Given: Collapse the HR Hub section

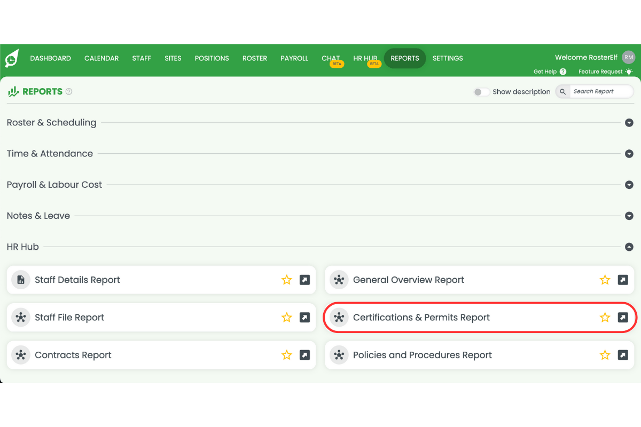Looking at the screenshot, I should click(x=629, y=247).
